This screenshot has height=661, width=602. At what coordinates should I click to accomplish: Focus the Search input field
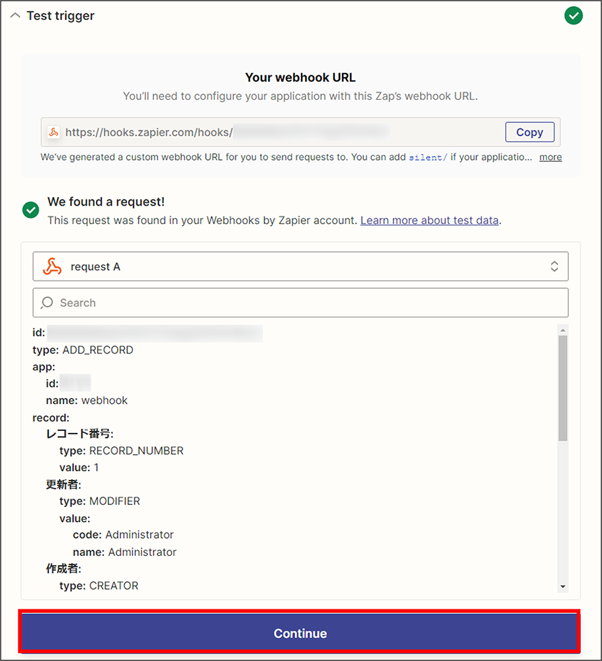[300, 303]
